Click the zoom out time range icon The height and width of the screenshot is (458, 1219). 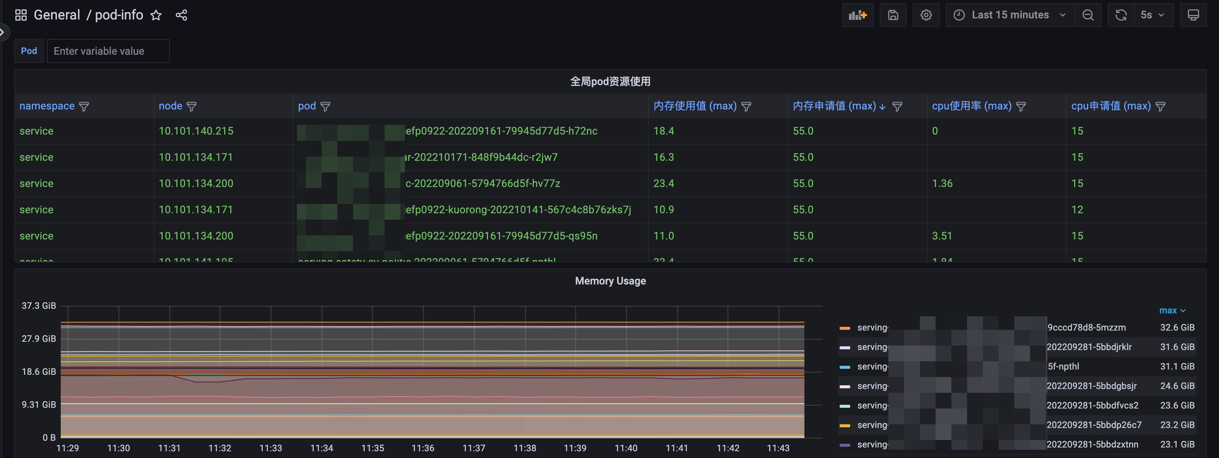1087,15
